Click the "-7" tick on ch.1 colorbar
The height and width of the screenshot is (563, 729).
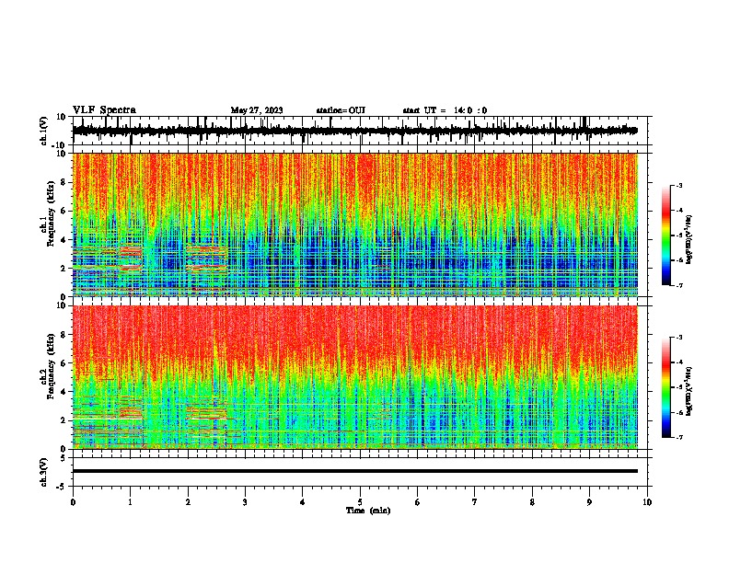pyautogui.click(x=679, y=285)
